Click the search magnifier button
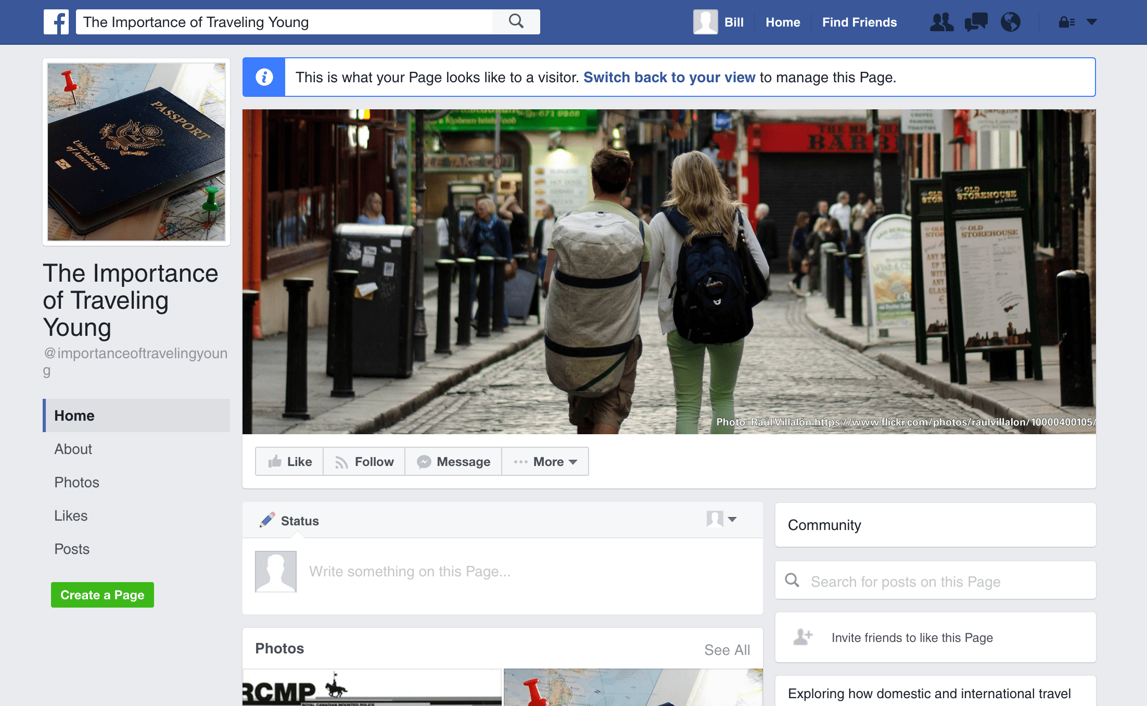Screen dimensions: 1147x706 516,22
